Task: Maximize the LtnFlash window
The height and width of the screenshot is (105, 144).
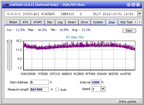Action: pos(133,5)
